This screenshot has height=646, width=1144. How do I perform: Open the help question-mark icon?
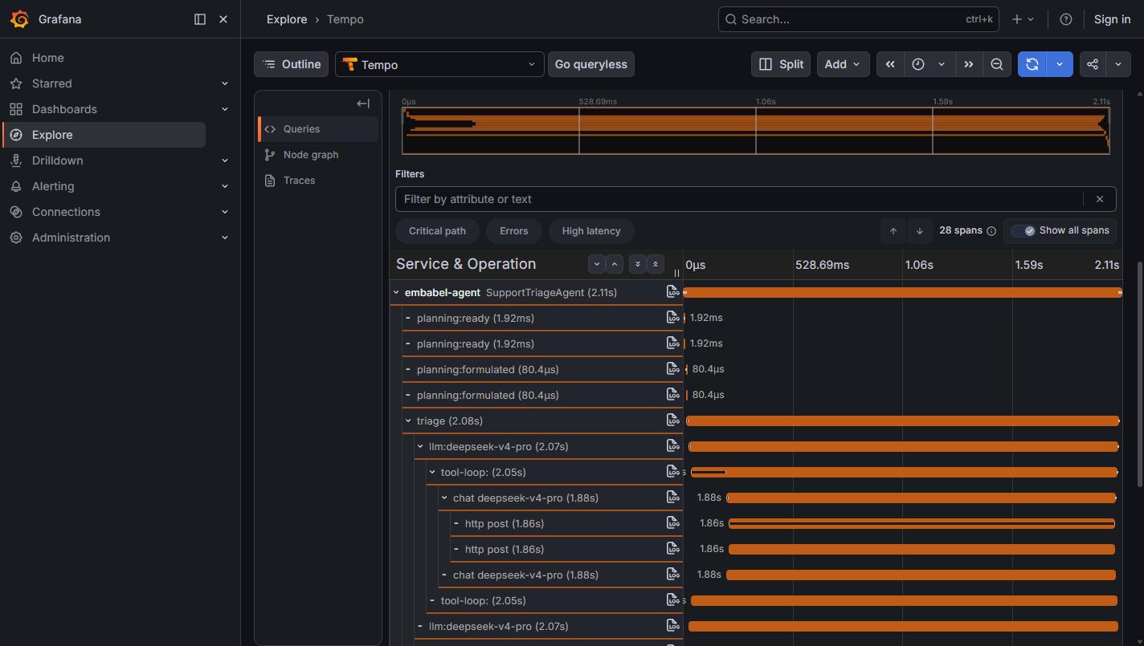point(1066,19)
